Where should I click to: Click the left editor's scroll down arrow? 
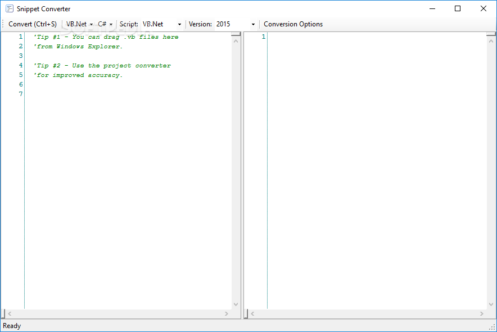[236, 304]
